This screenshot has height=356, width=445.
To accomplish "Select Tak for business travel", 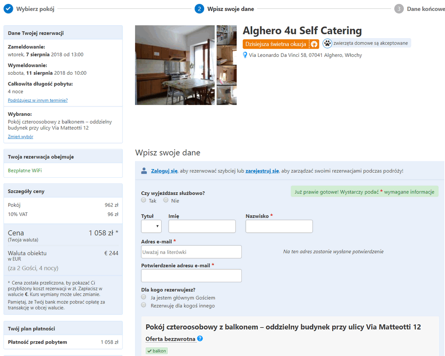I will point(143,200).
